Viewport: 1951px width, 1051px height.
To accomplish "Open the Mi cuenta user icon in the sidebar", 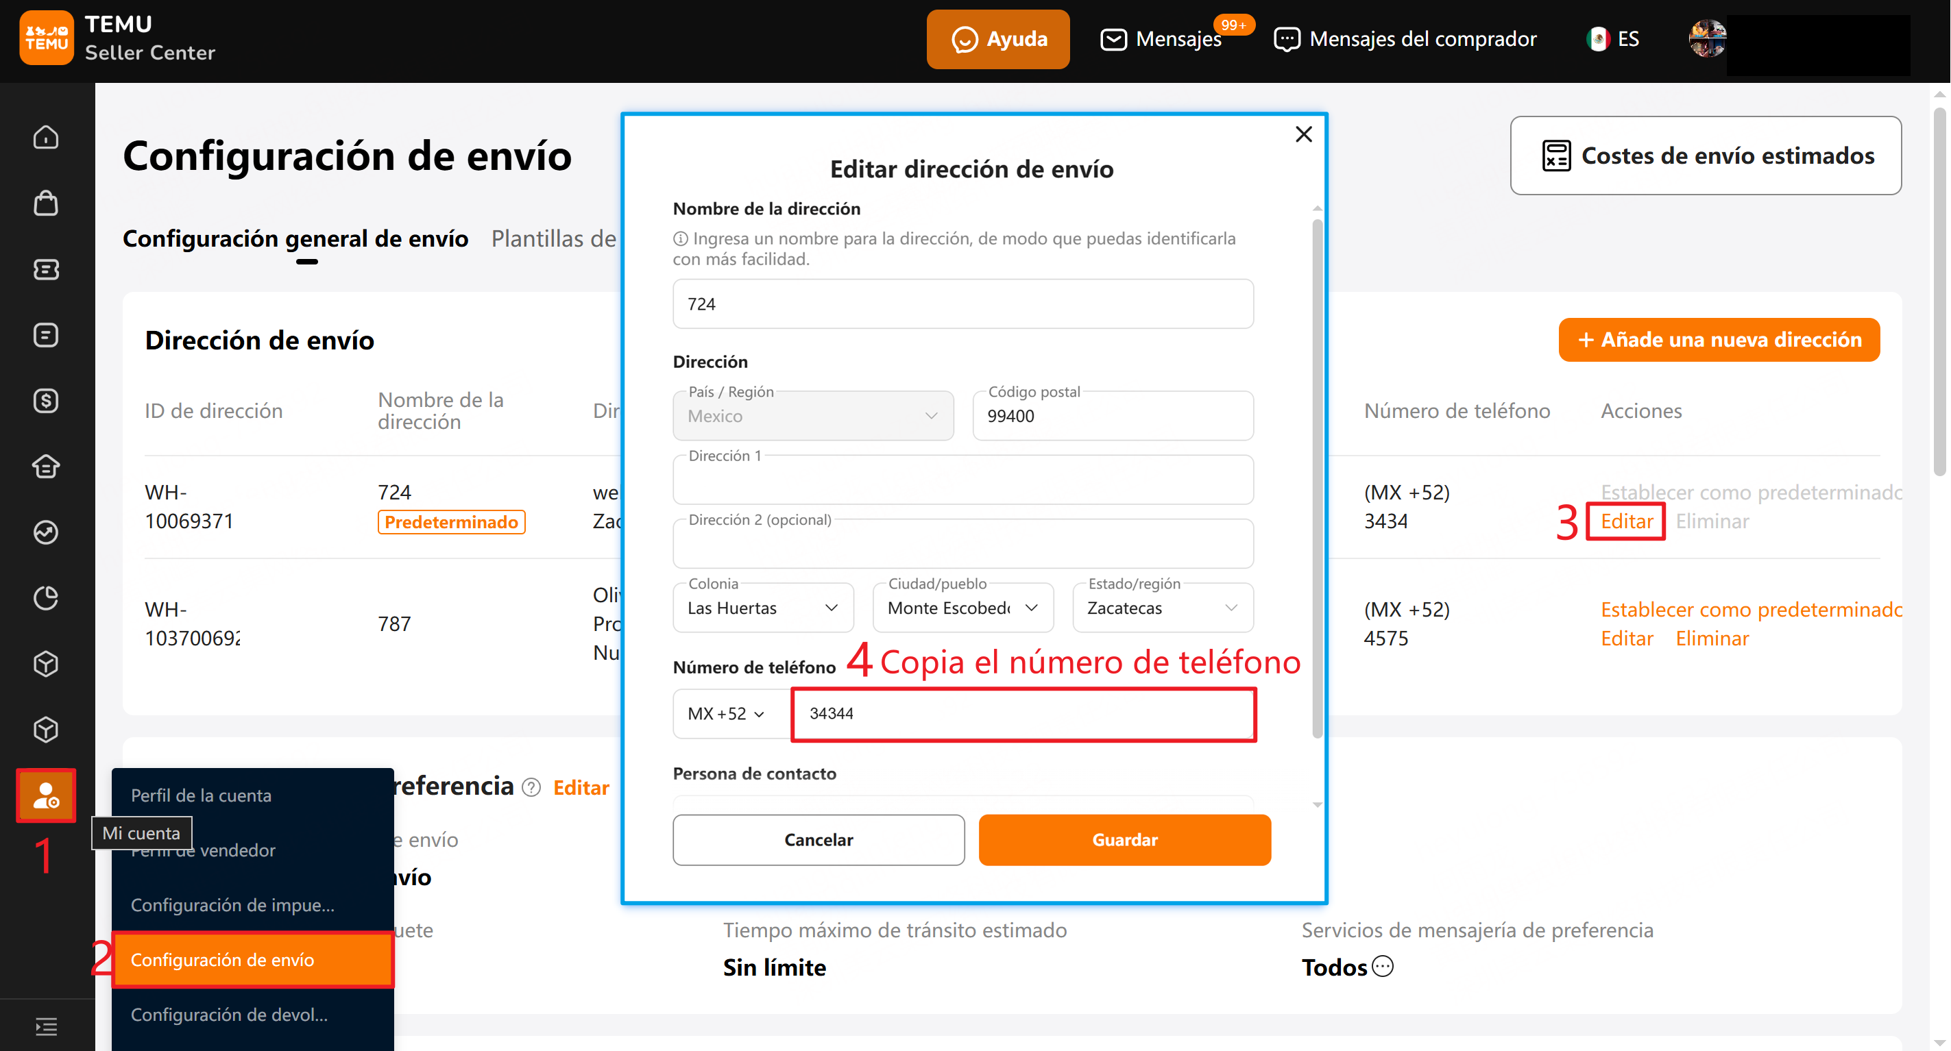I will [x=46, y=795].
